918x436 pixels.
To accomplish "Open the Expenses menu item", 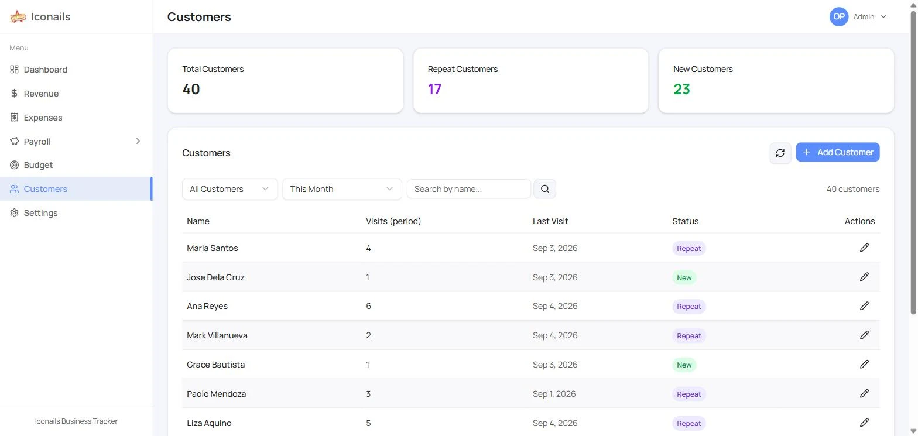I will pos(76,117).
